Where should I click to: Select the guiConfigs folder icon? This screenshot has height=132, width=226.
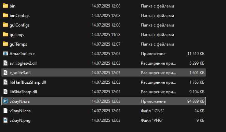point(5,25)
